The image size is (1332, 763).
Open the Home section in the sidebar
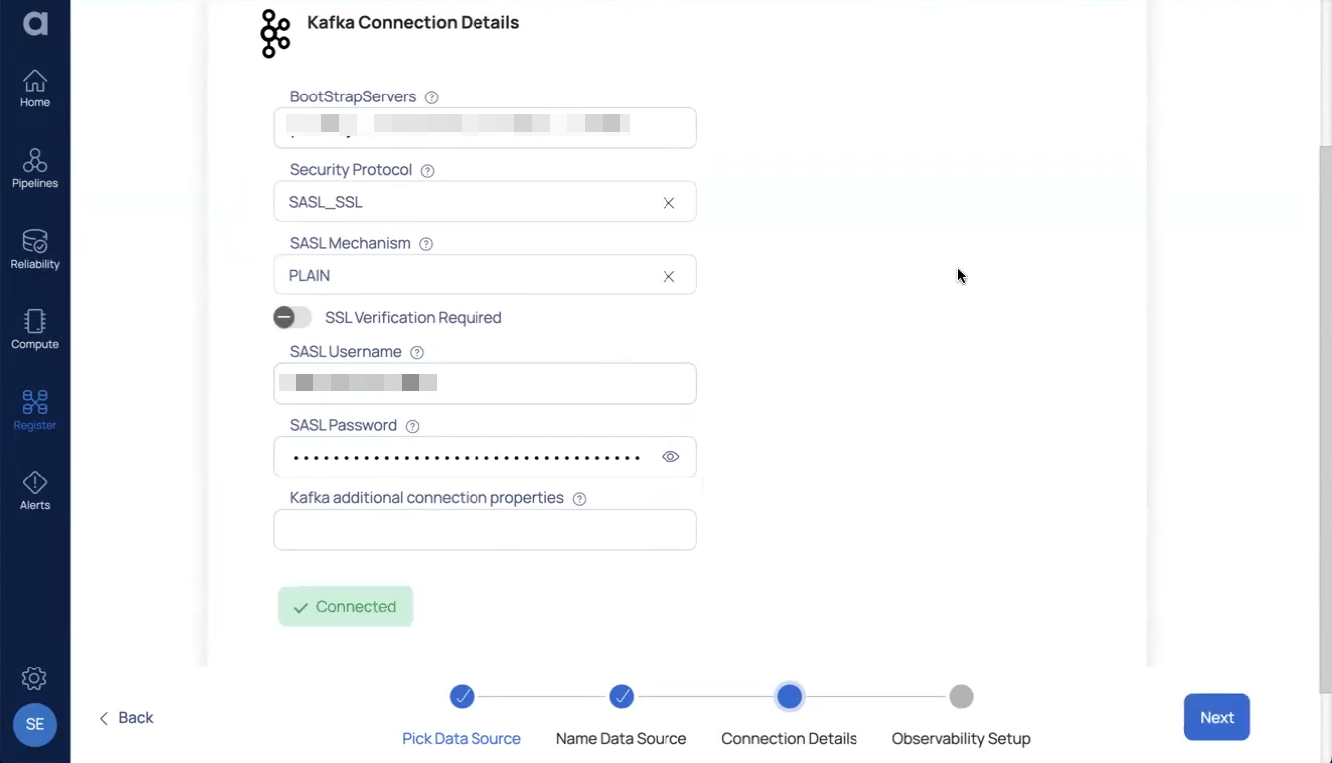point(35,87)
